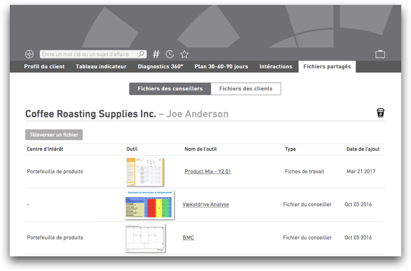Click Portefeuille de produits in Product Mix row

(x=55, y=171)
